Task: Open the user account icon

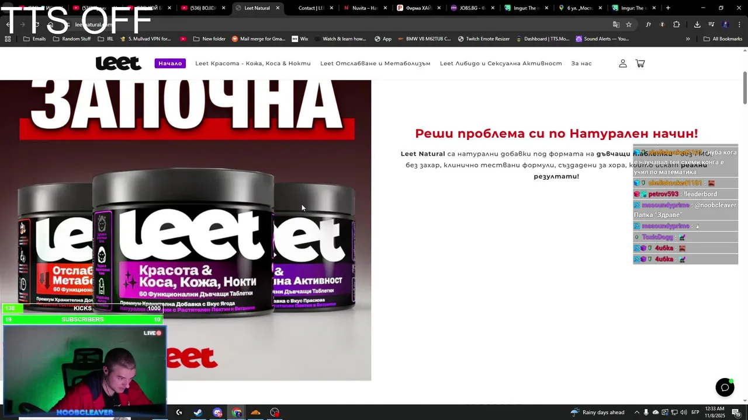Action: (623, 63)
